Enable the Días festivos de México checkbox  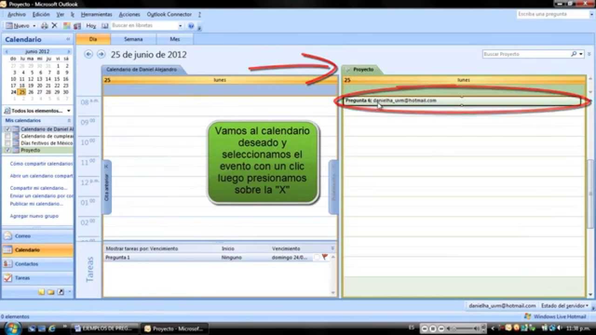pos(7,143)
